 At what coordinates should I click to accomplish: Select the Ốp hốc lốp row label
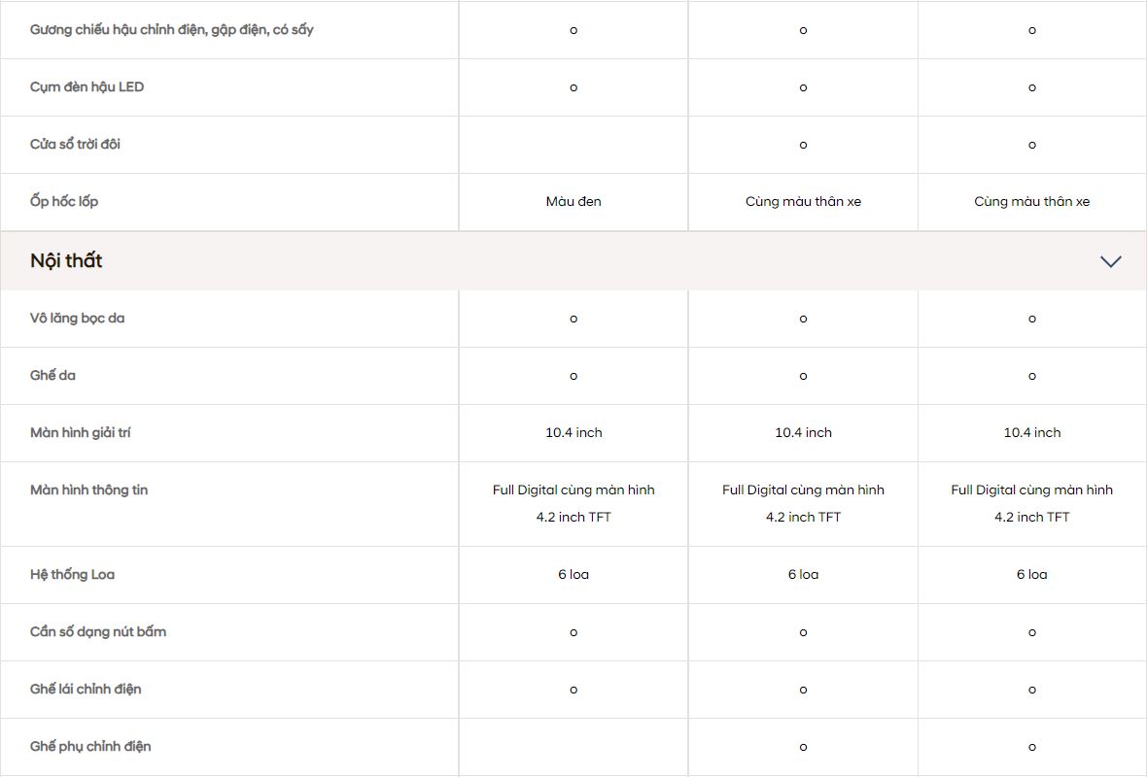click(x=64, y=202)
